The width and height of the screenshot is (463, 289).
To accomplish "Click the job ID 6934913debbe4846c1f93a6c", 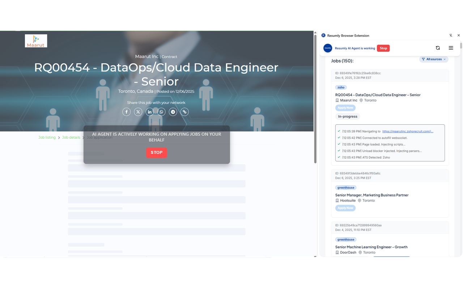I will coord(358,173).
